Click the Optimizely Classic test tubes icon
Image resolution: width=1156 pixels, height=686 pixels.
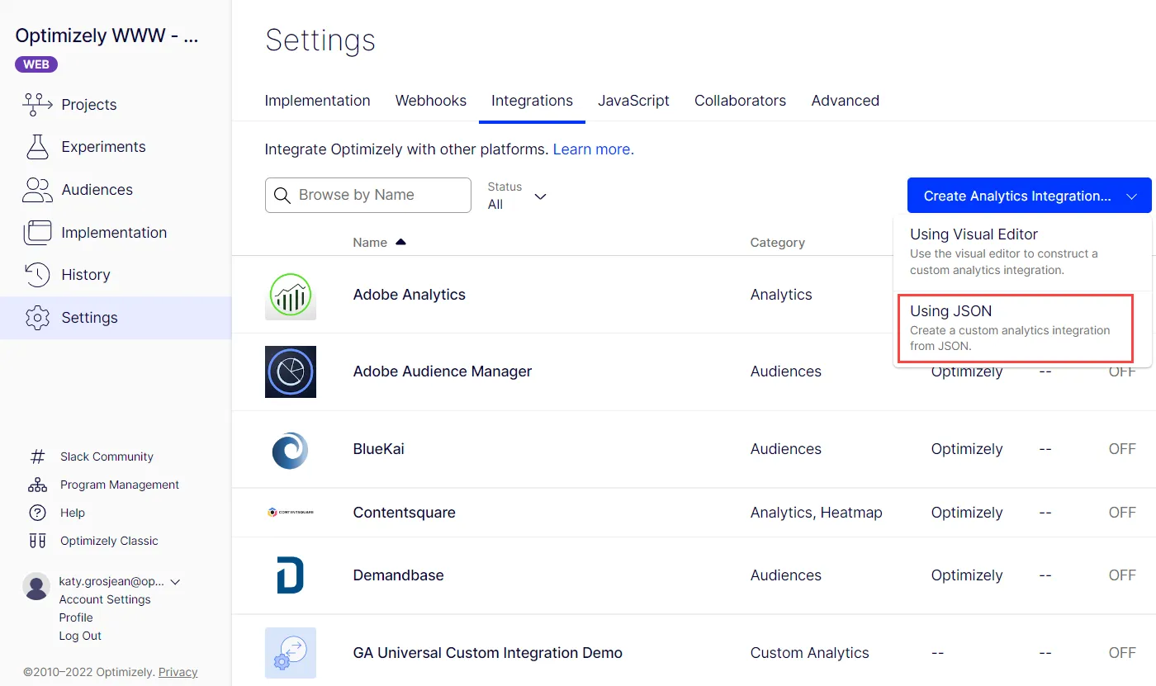[x=37, y=541]
